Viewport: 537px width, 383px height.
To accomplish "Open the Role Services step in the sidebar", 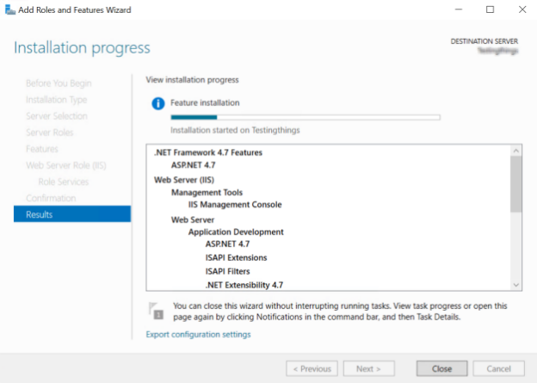I will tap(63, 182).
